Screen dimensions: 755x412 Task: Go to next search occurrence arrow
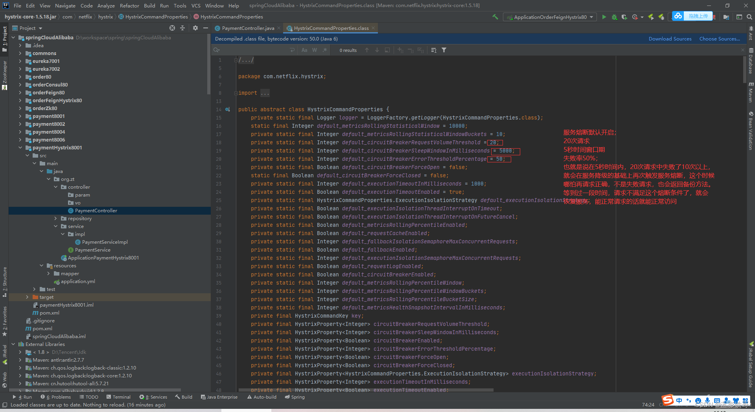[x=377, y=50]
